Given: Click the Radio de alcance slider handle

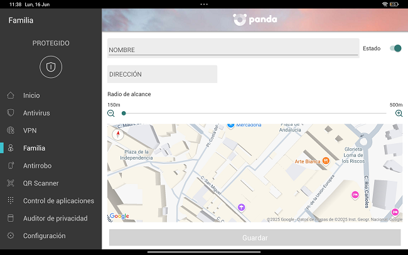Looking at the screenshot, I should 124,113.
